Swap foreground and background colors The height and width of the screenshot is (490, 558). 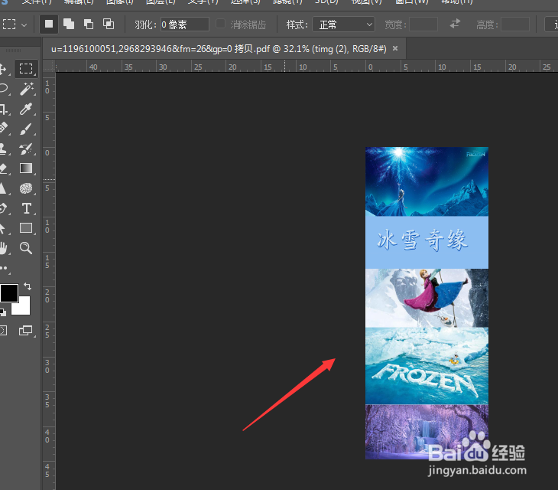(28, 286)
